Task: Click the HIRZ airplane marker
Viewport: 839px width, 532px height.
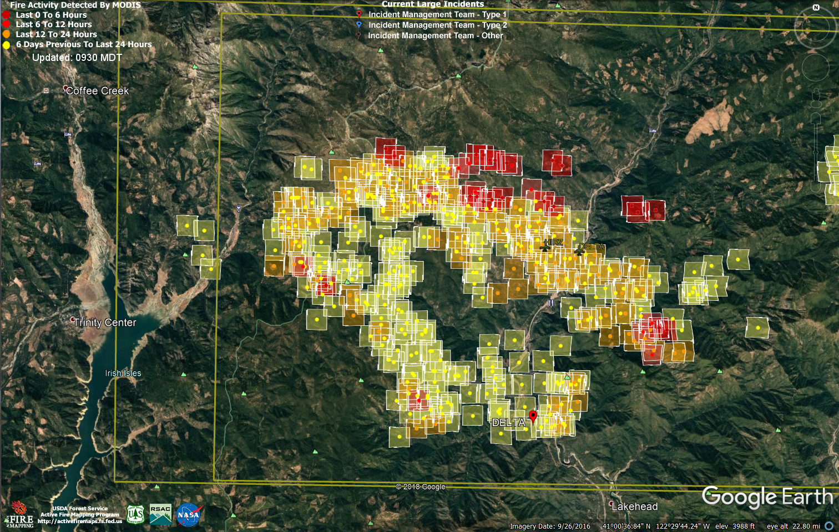Action: tap(545, 248)
